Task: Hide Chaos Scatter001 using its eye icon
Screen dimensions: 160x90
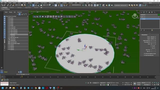Action: (x=8, y=30)
